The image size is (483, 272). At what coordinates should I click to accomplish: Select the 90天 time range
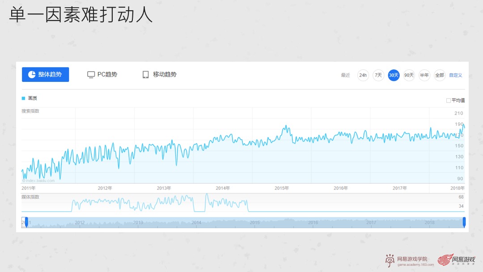(x=408, y=75)
